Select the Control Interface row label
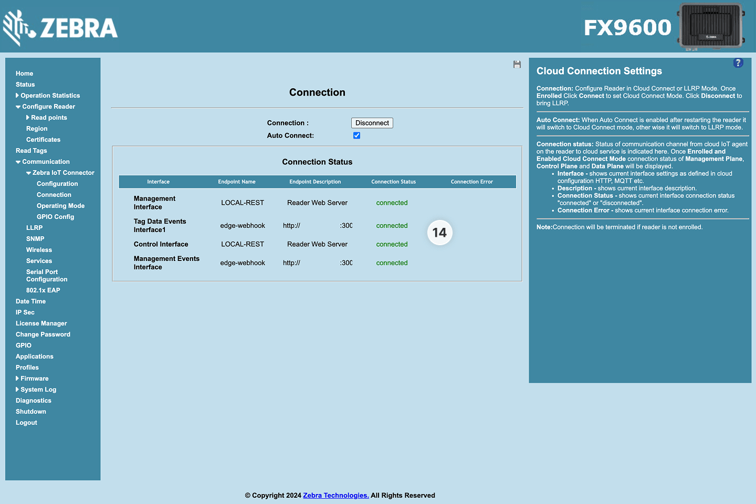Image resolution: width=756 pixels, height=504 pixels. click(161, 244)
